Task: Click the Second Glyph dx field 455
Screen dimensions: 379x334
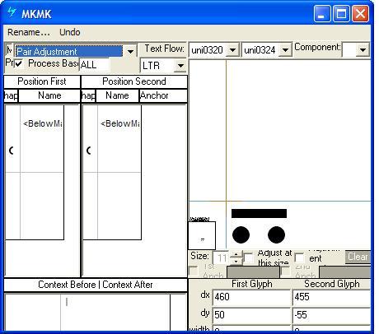Action: (x=331, y=297)
